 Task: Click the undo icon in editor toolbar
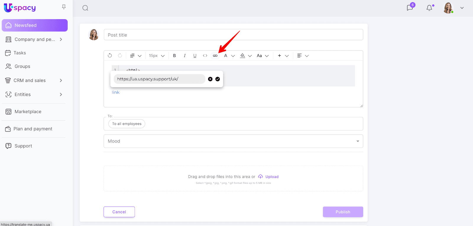110,56
